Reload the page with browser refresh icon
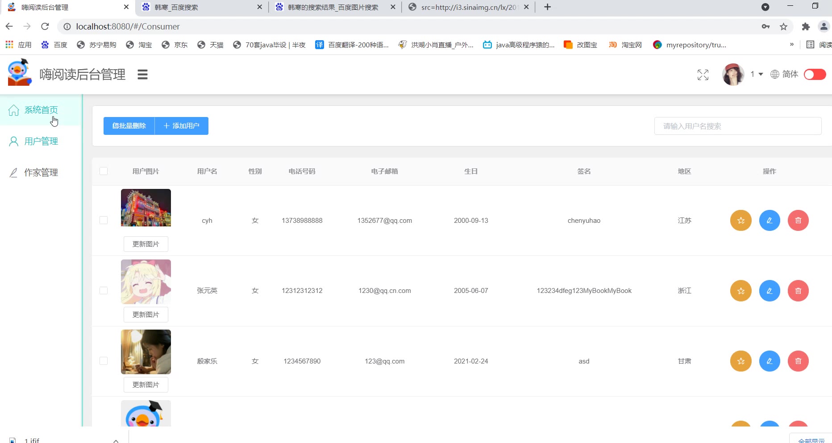 (x=45, y=26)
